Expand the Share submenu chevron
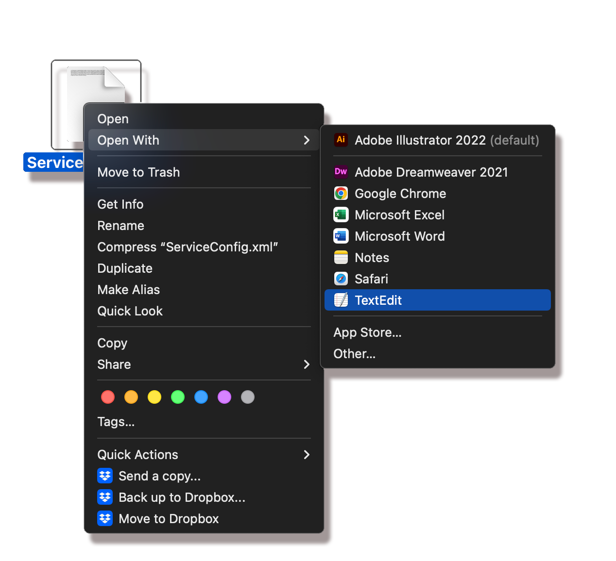The width and height of the screenshot is (616, 561). click(x=307, y=364)
